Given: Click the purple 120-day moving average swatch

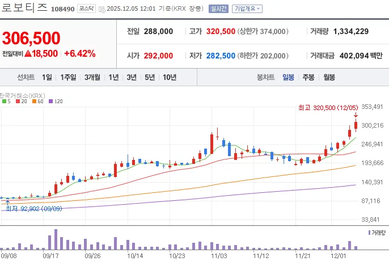Looking at the screenshot, I should [x=51, y=101].
